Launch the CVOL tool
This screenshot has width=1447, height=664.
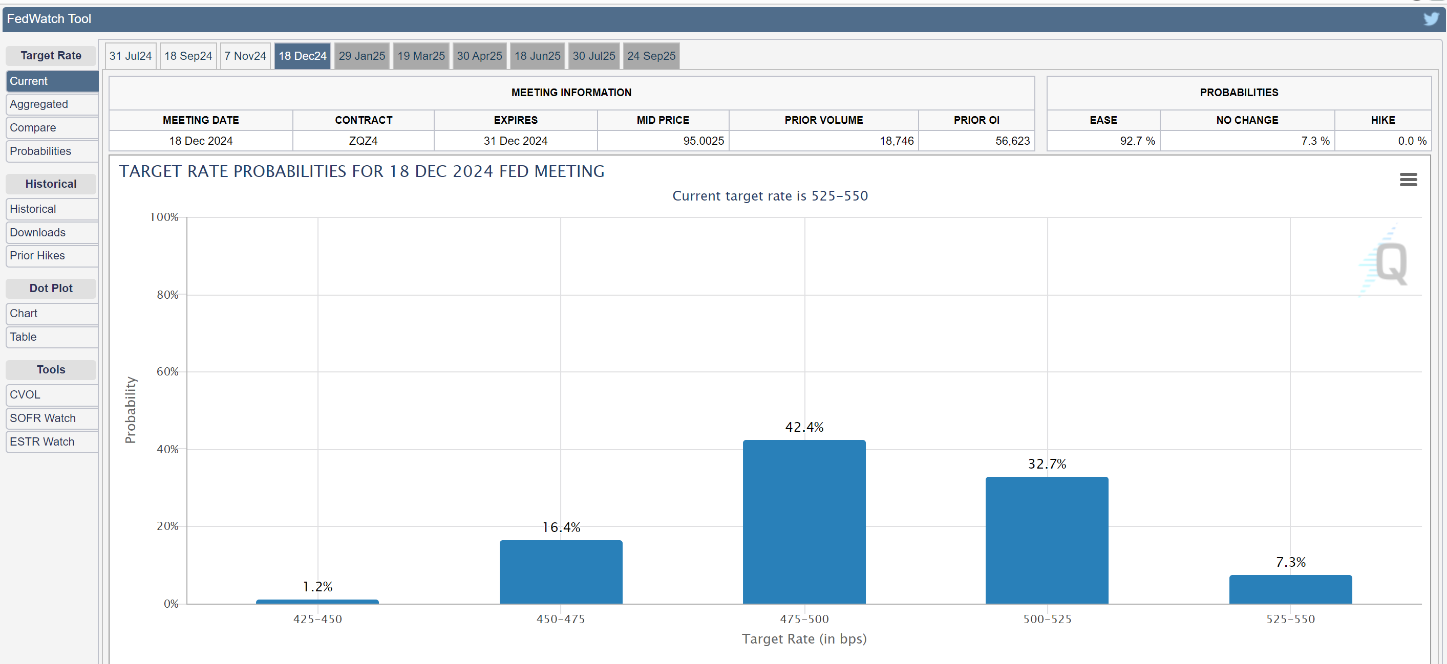pos(51,395)
